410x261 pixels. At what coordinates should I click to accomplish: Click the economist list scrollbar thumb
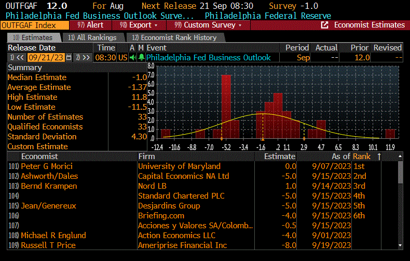400,173
